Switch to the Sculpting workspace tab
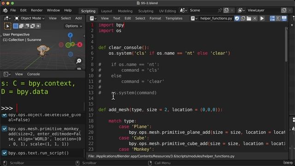This screenshot has width=295, height=166. coord(146,11)
